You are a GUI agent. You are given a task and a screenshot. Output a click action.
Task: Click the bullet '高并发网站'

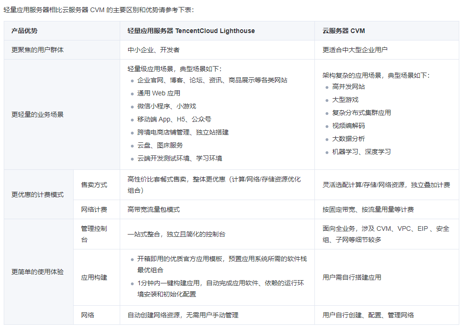click(x=349, y=87)
